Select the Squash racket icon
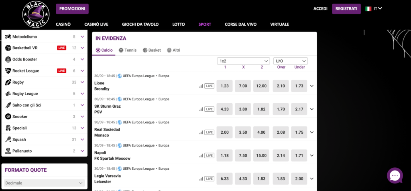The image size is (411, 191). point(8,139)
